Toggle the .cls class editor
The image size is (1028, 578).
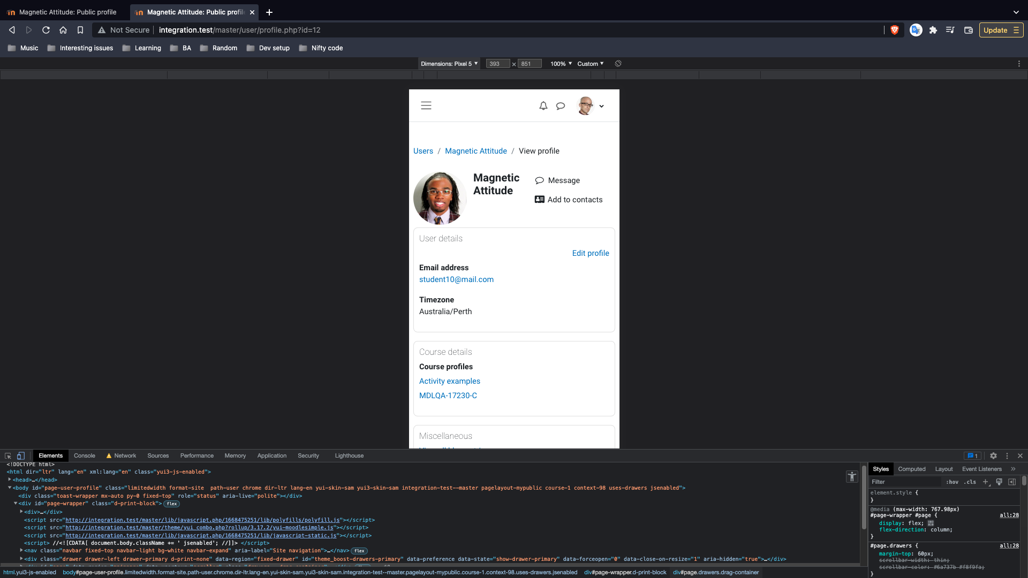click(x=970, y=482)
